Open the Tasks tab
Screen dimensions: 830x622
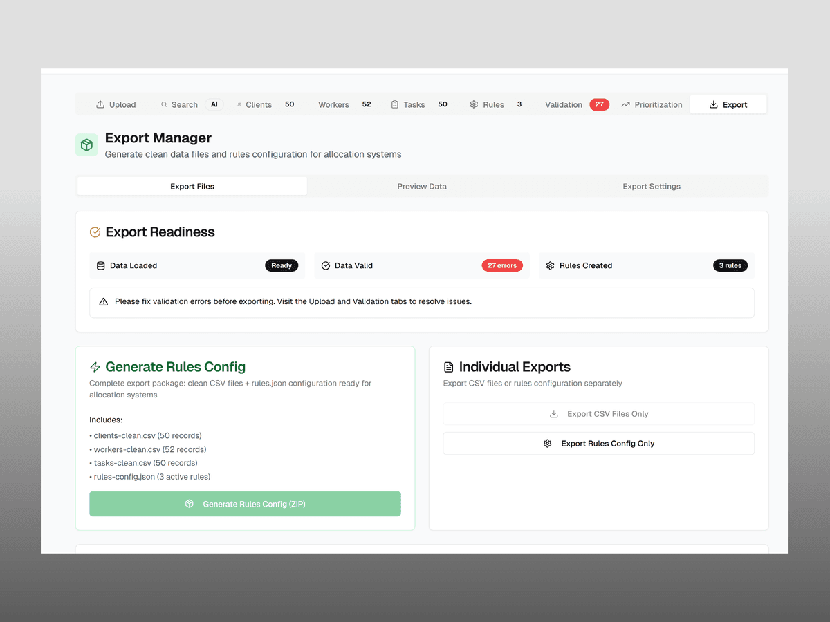point(419,105)
